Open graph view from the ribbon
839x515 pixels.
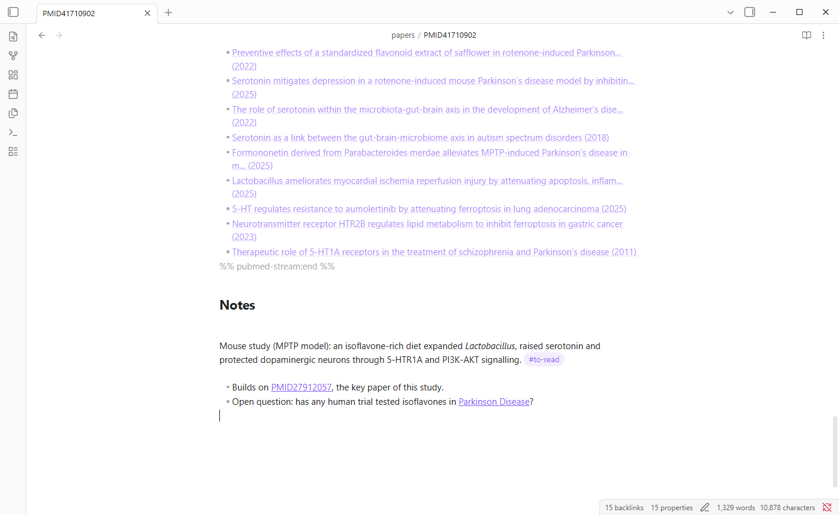13,56
